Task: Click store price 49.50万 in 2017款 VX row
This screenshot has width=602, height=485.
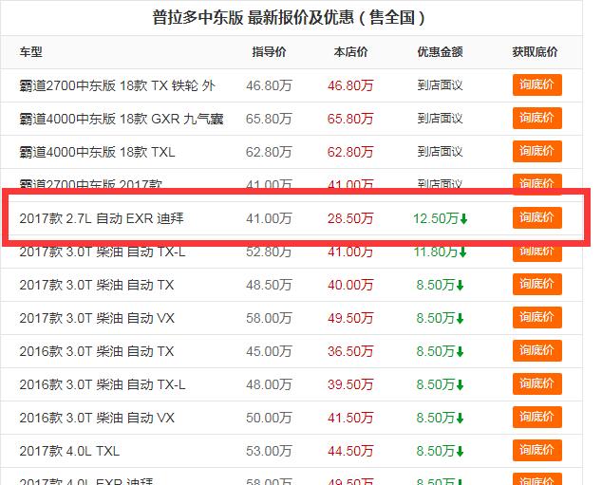Action: point(350,319)
